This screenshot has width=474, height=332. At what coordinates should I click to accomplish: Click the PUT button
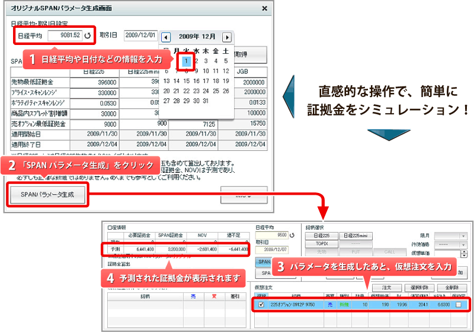click(x=355, y=252)
